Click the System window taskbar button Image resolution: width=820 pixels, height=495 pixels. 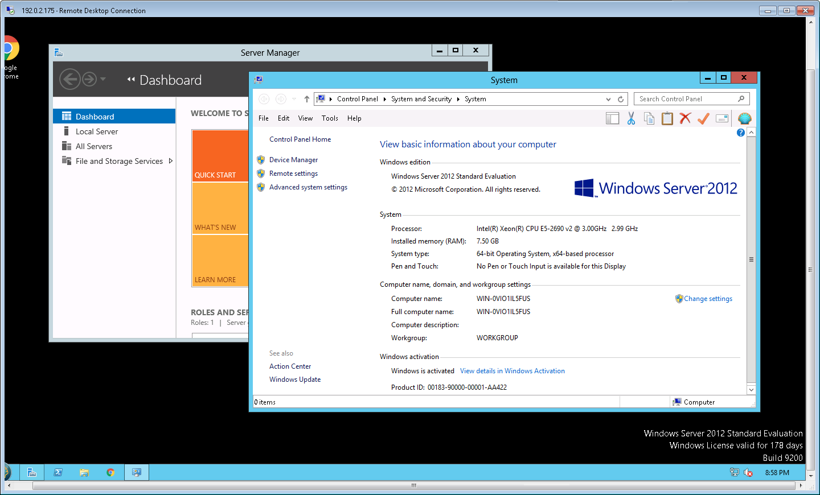tap(137, 472)
